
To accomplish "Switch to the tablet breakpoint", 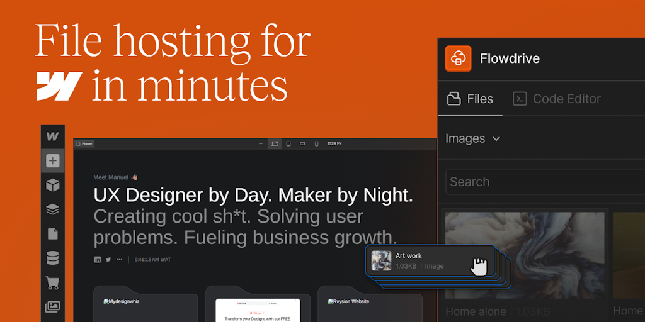I will [288, 144].
